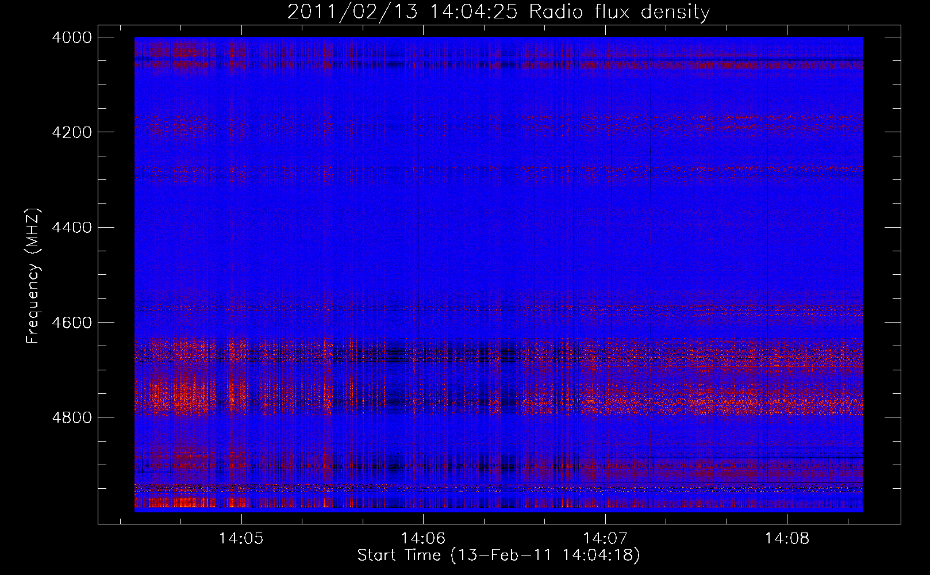Click the 14:07 time axis label
Screen dimensions: 930x575
[605, 539]
